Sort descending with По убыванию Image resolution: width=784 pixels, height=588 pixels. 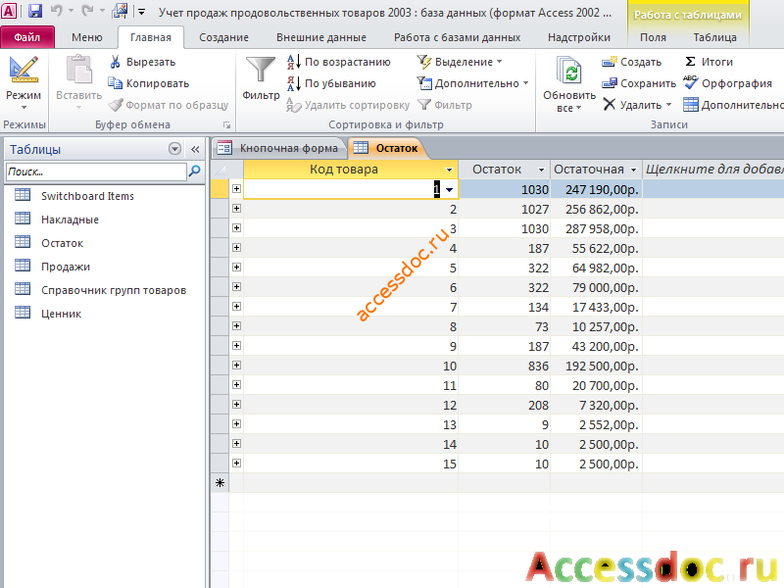(331, 83)
